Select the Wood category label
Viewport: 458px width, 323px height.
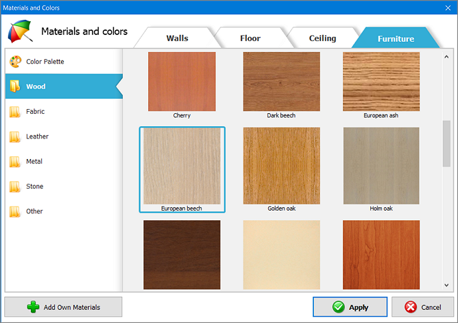[36, 86]
